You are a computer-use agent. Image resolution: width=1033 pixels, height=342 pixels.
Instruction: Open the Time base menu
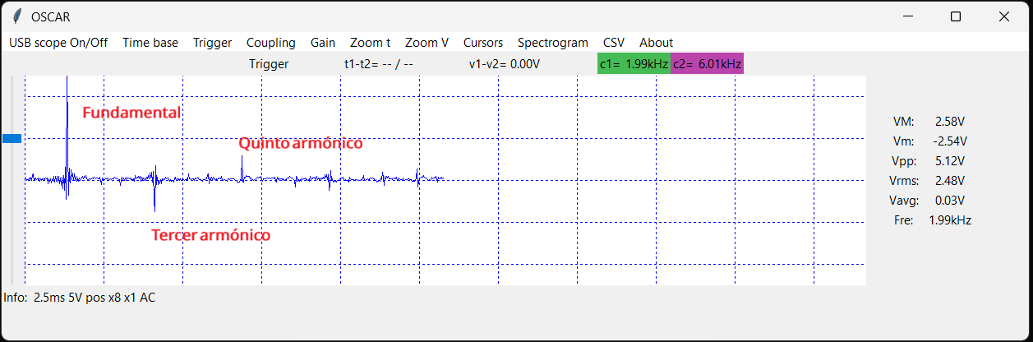click(x=150, y=43)
